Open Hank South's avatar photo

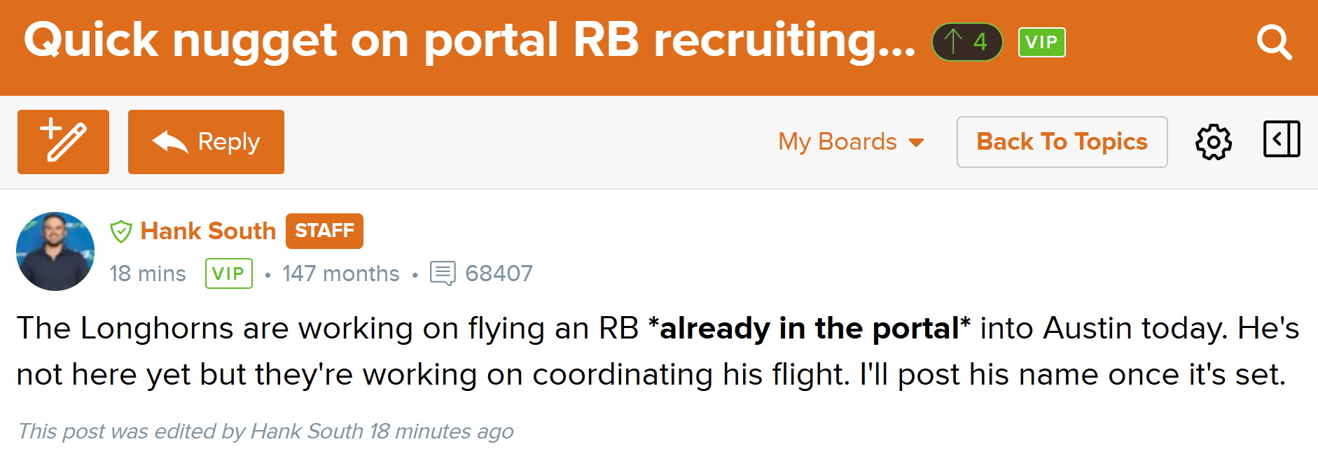tap(55, 251)
